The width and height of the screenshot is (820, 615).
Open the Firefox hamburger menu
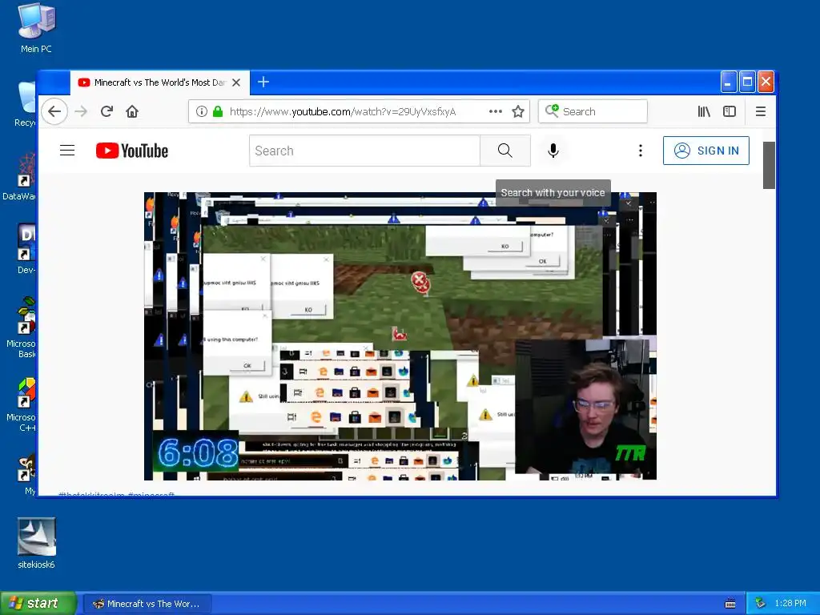pyautogui.click(x=761, y=111)
